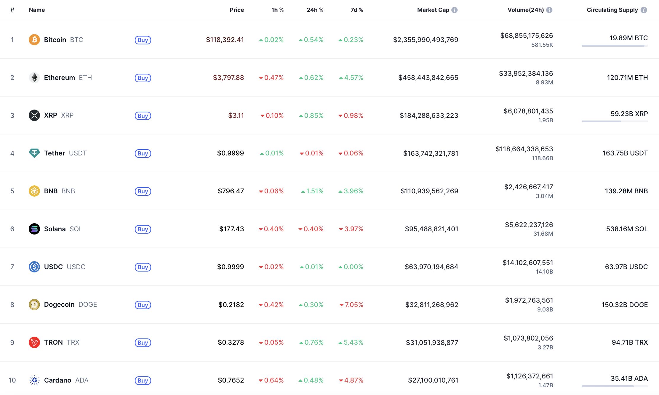Sort by the 7d % column header
The image size is (659, 395).
357,10
